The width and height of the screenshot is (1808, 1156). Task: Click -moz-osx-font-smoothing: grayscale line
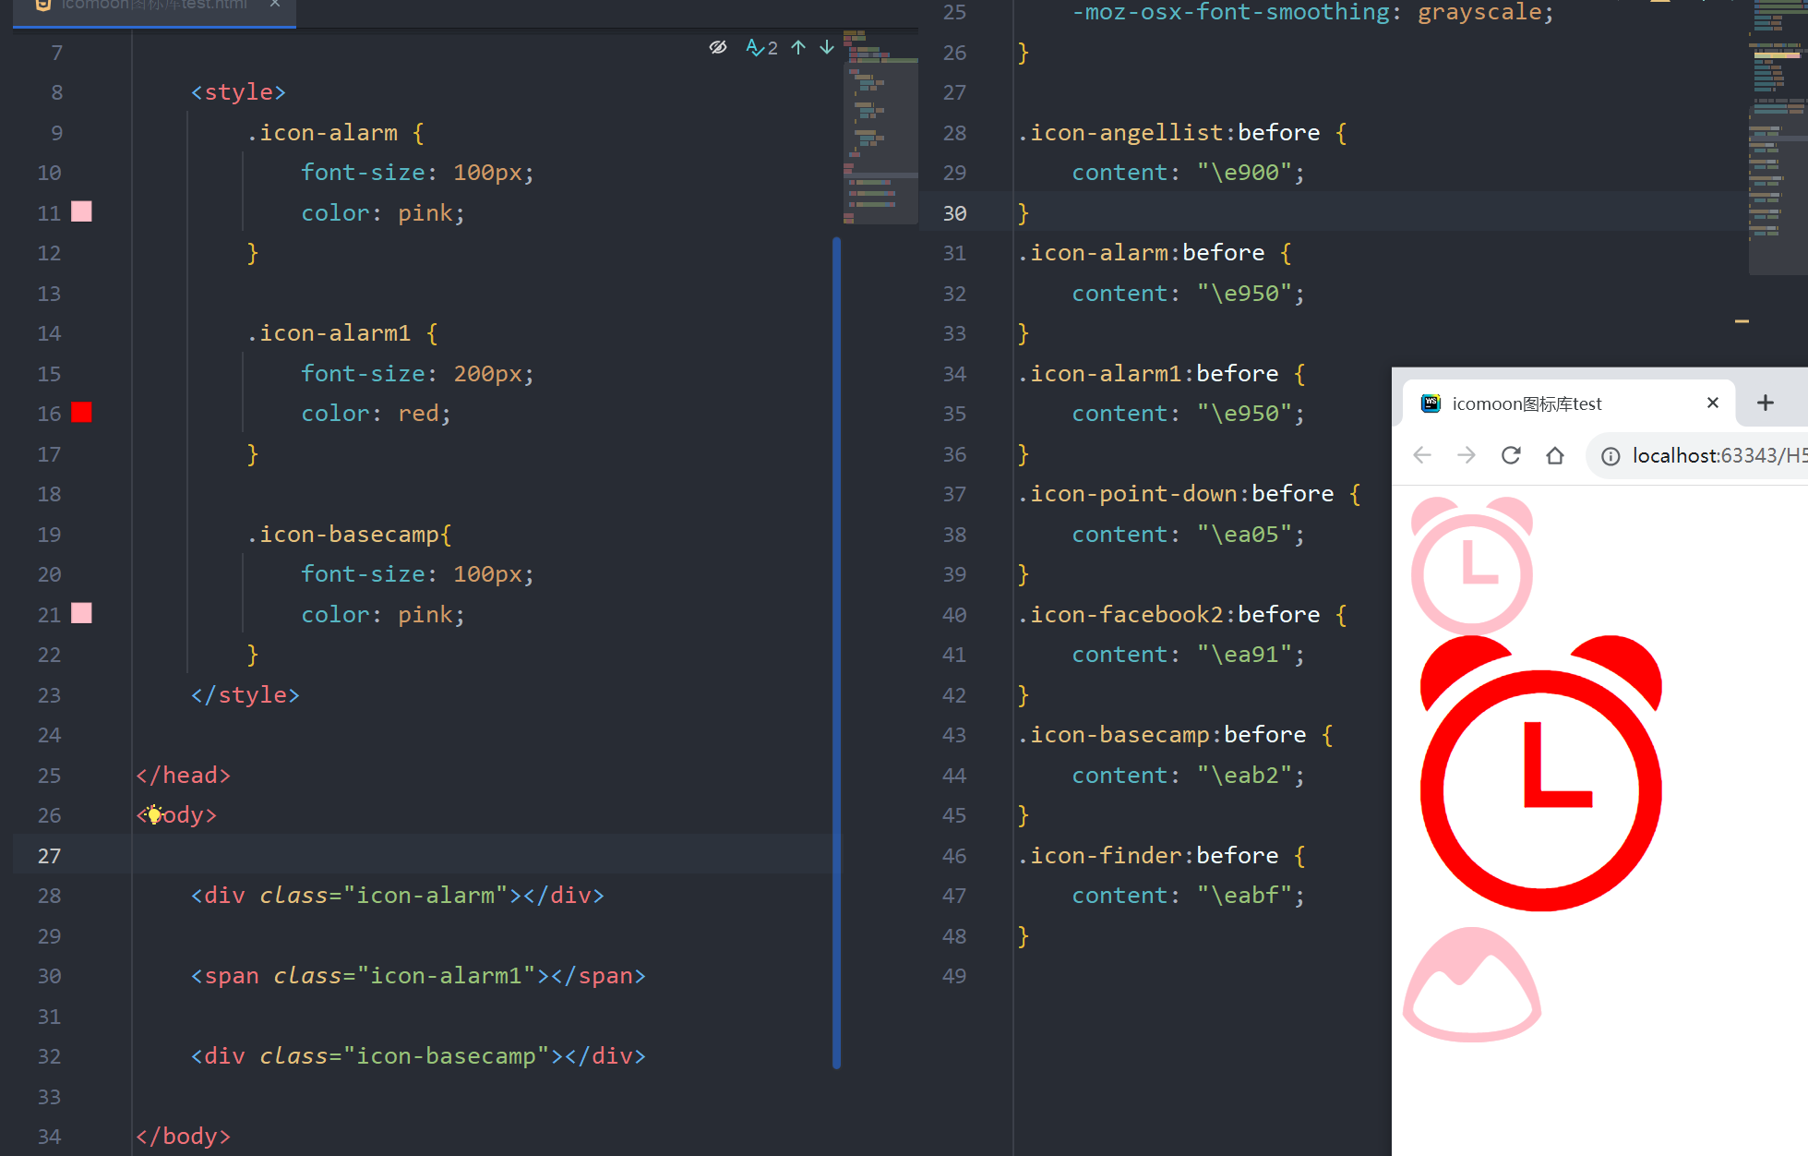tap(1313, 12)
